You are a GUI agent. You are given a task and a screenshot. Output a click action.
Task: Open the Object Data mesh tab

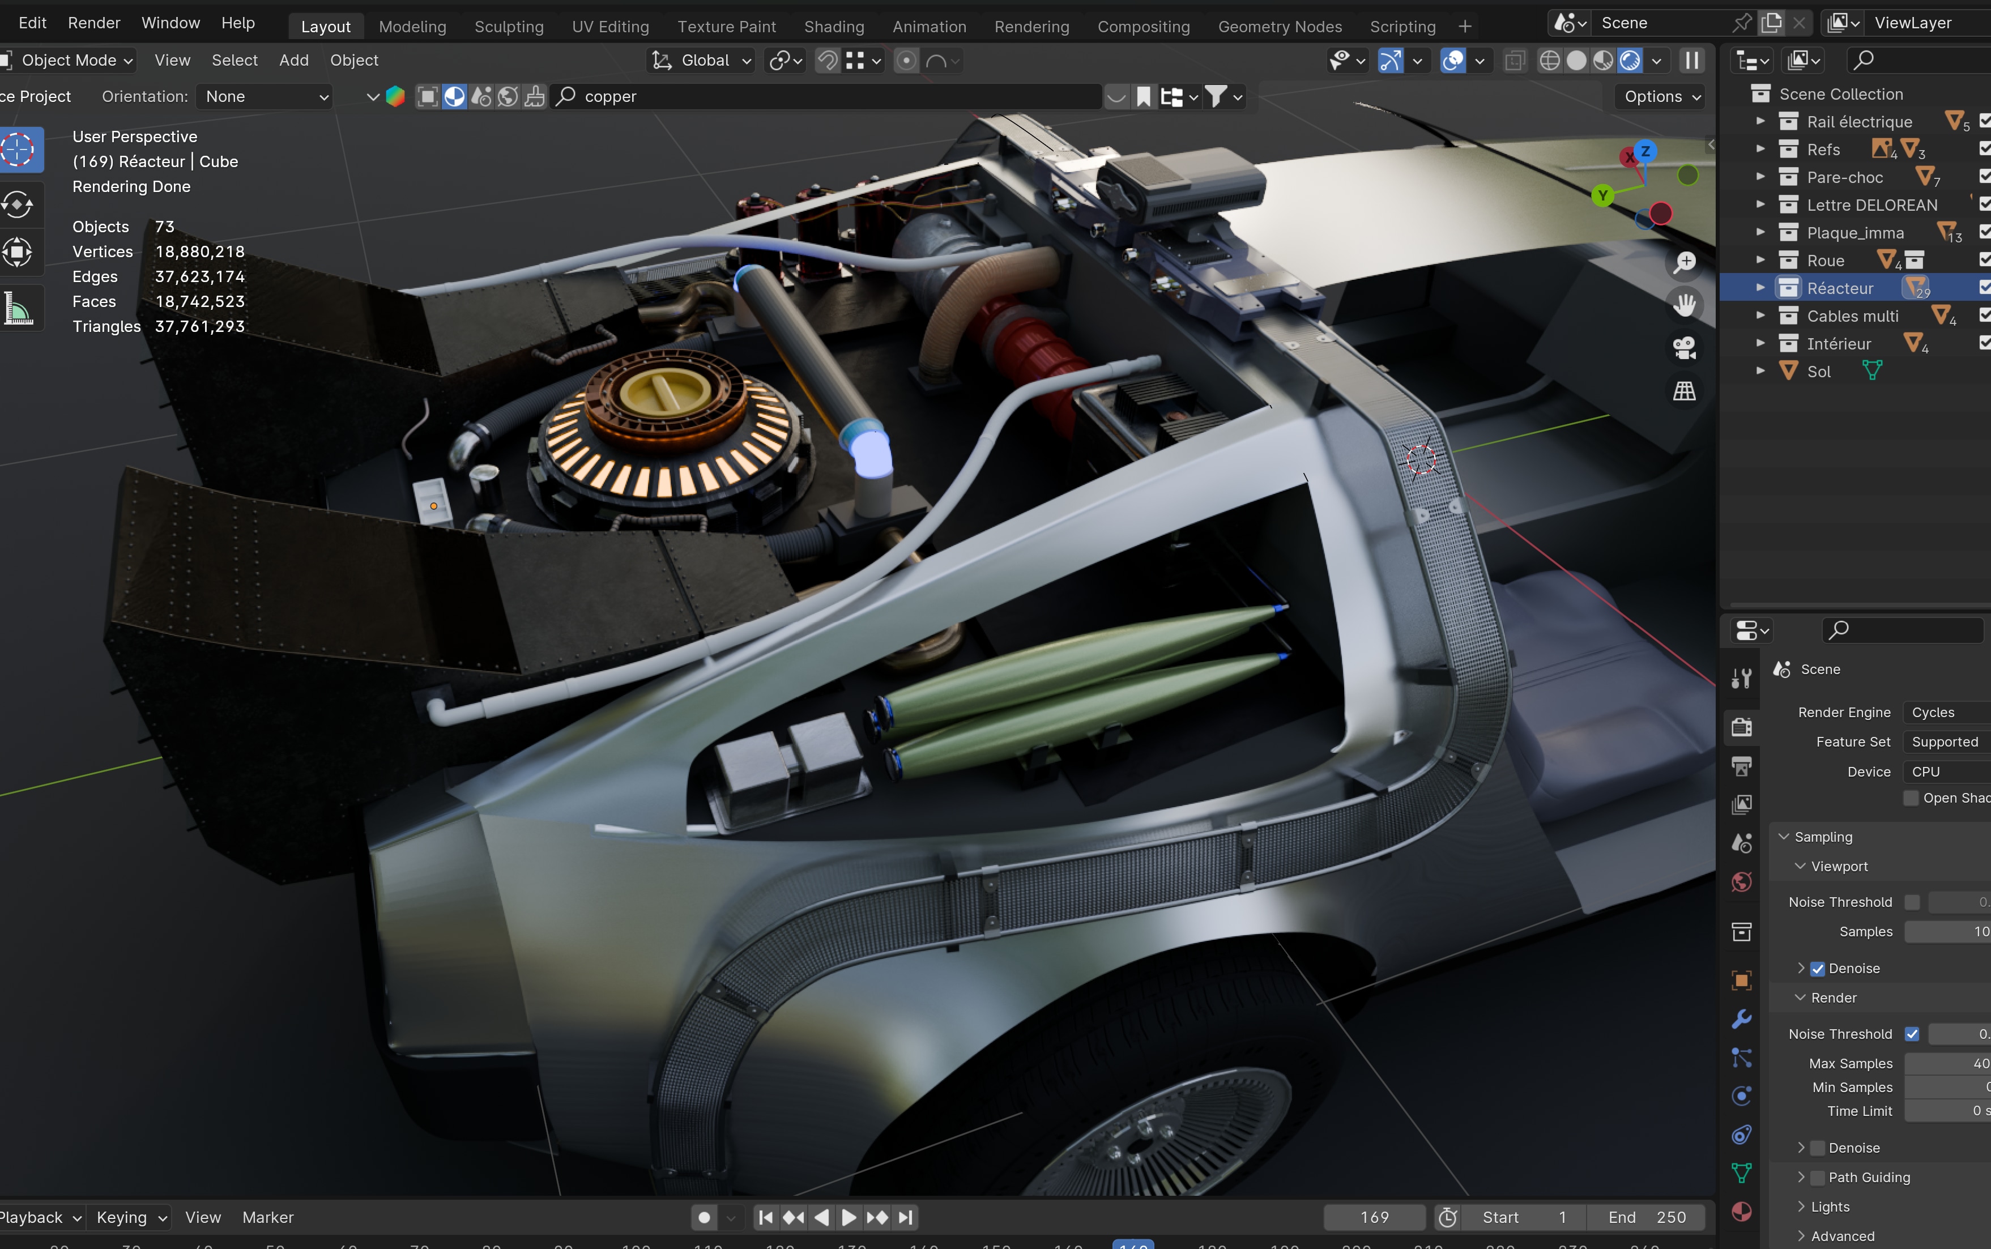[1742, 1173]
